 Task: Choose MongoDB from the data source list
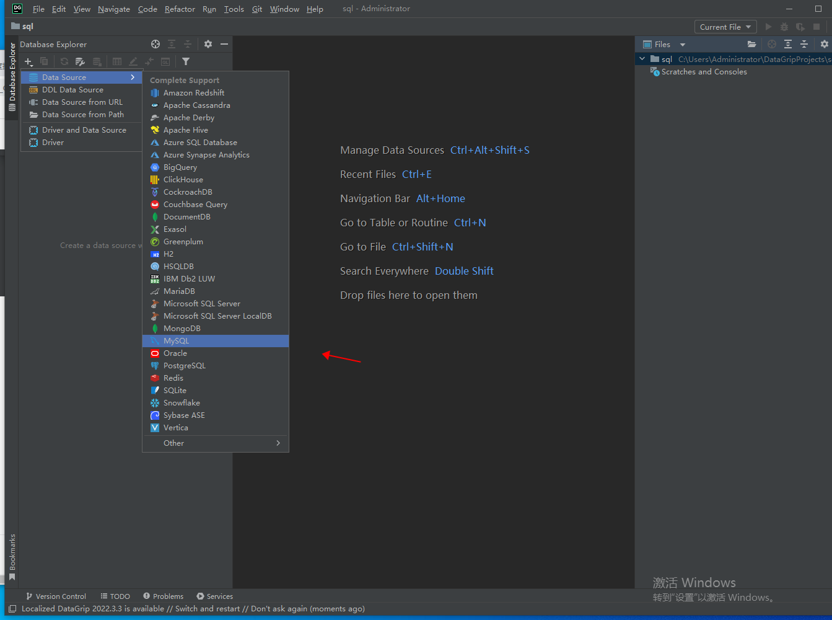coord(216,329)
